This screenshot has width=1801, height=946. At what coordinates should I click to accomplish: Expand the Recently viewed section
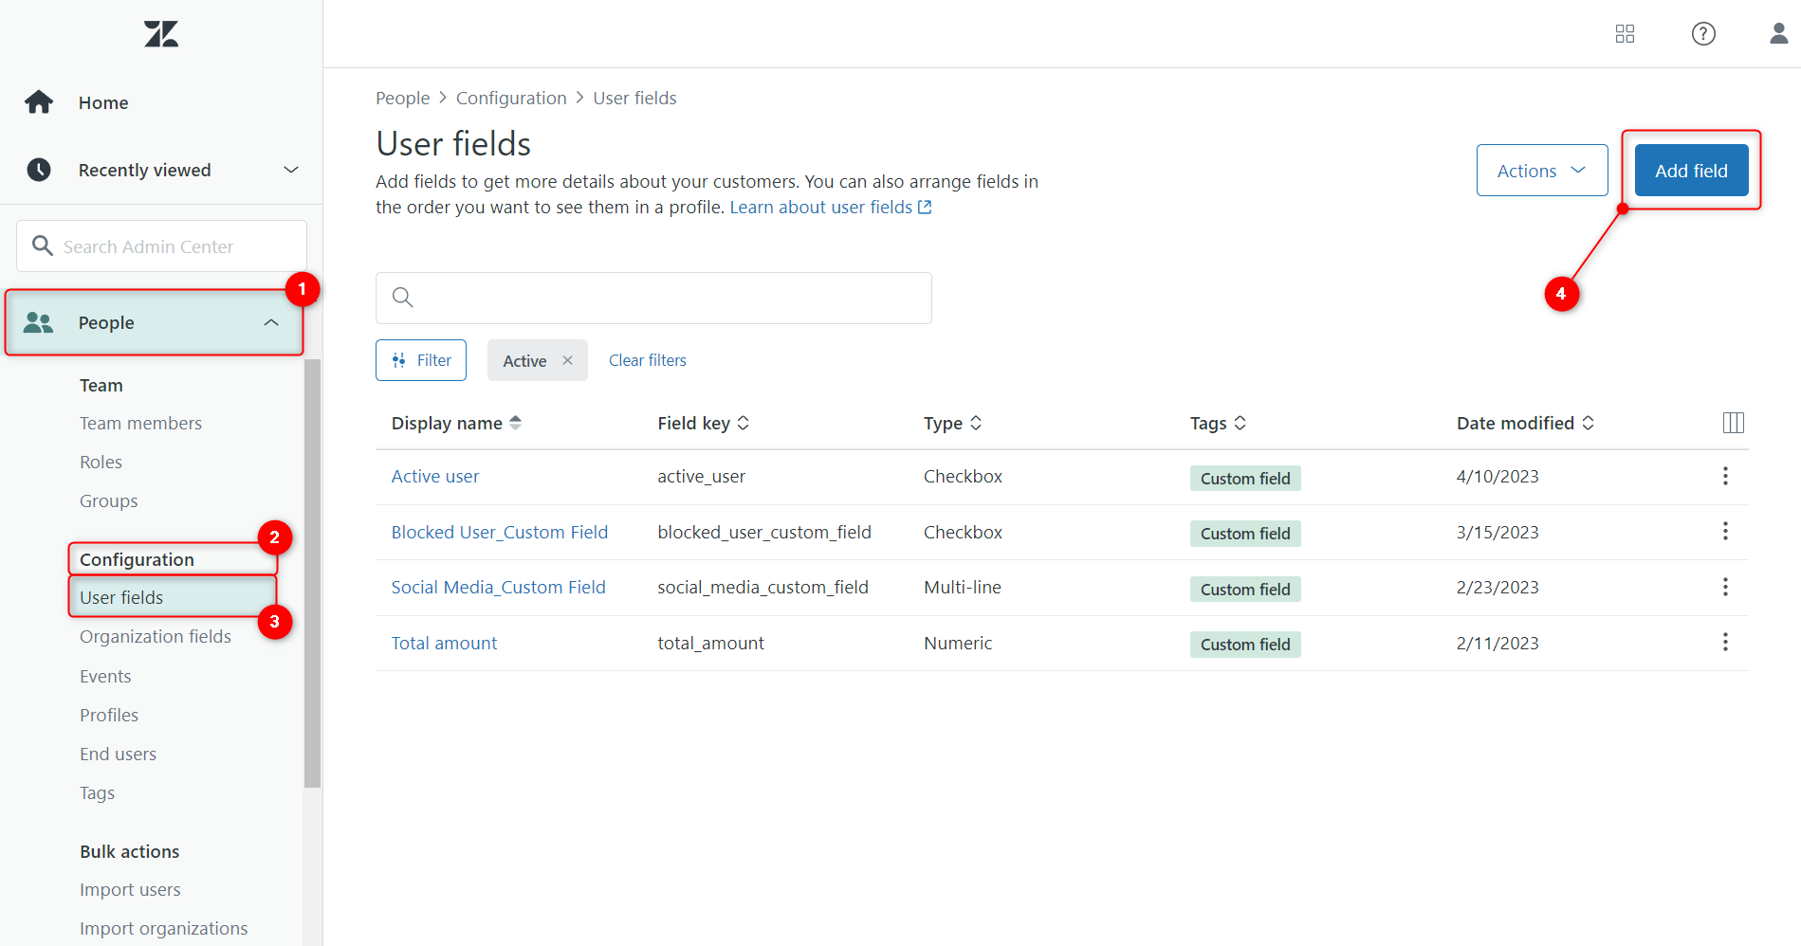290,170
